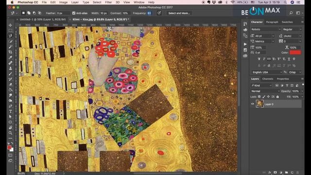Open the Crisp anti-aliasing dropdown
This screenshot has height=175, width=311.
pos(295,72)
